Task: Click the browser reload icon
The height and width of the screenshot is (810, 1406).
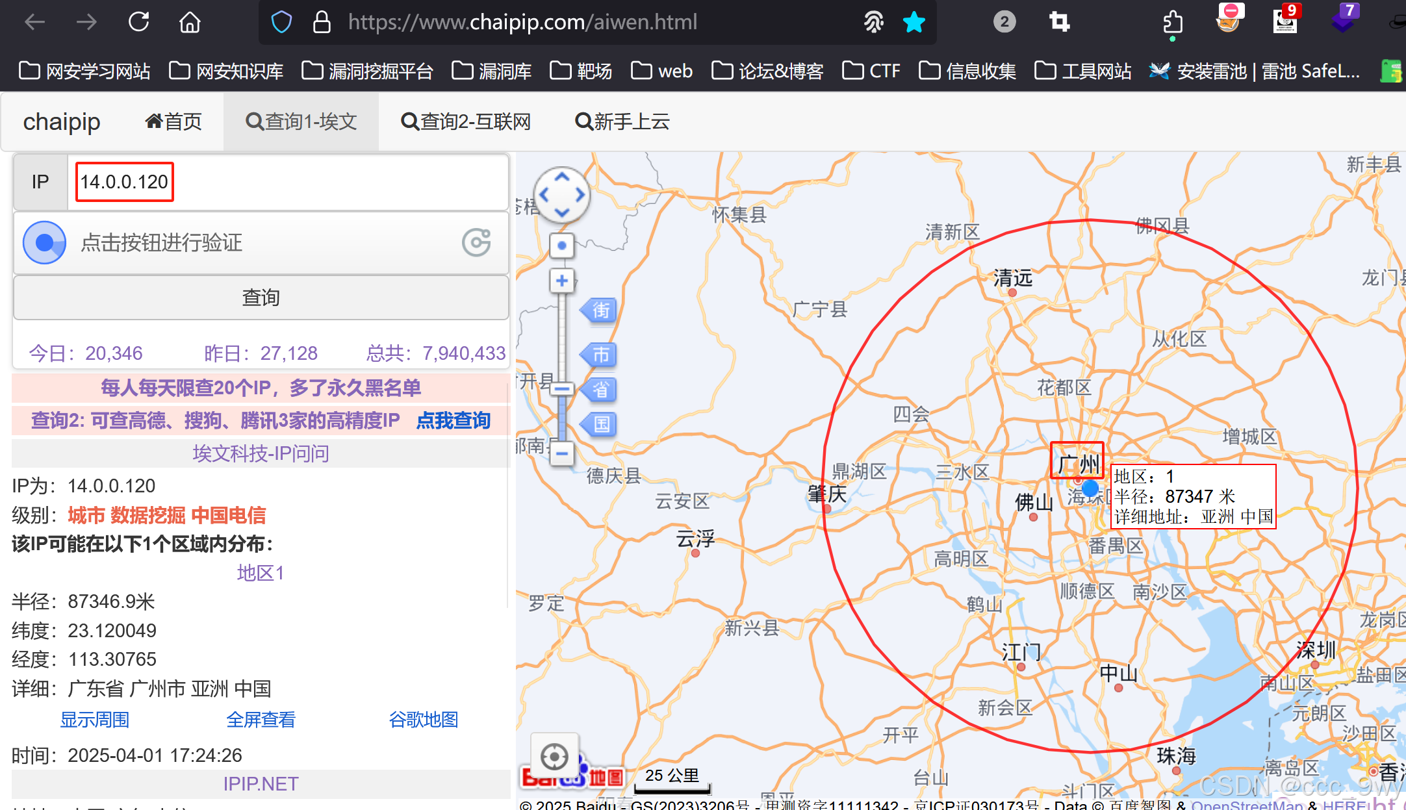Action: [138, 22]
